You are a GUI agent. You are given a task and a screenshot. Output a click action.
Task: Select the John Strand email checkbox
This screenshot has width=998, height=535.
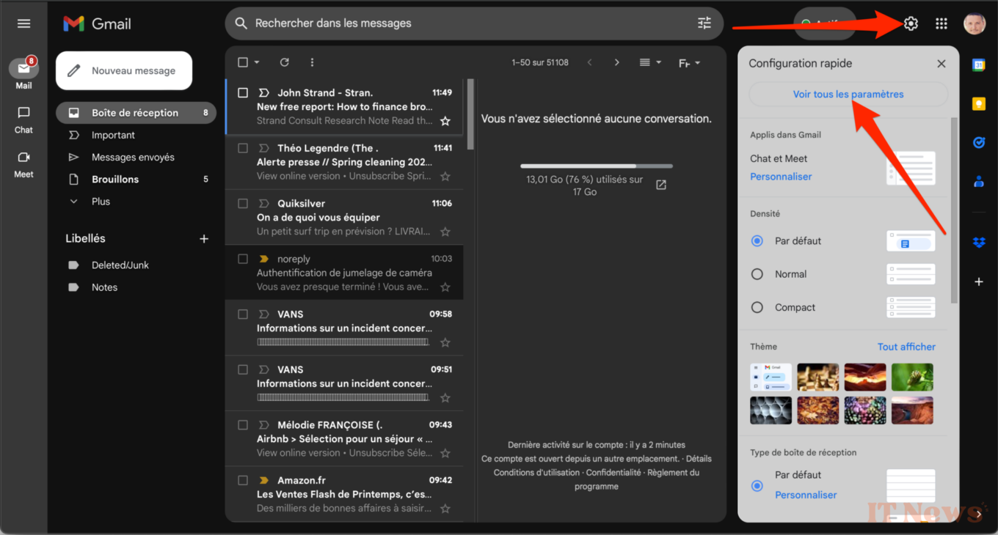tap(243, 92)
